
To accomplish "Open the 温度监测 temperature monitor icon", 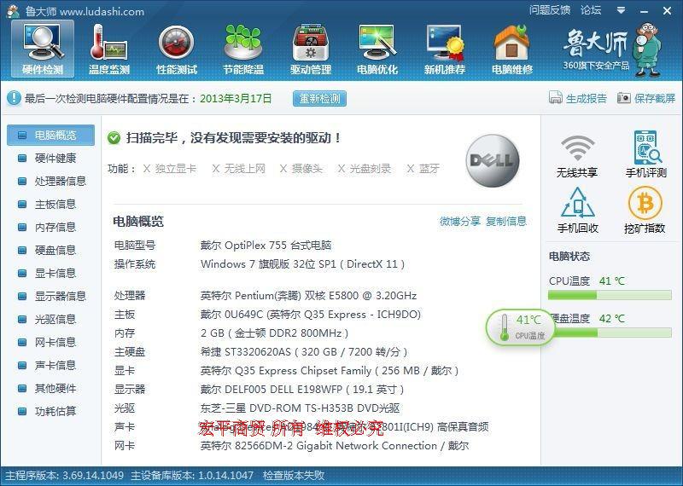I will pos(109,44).
